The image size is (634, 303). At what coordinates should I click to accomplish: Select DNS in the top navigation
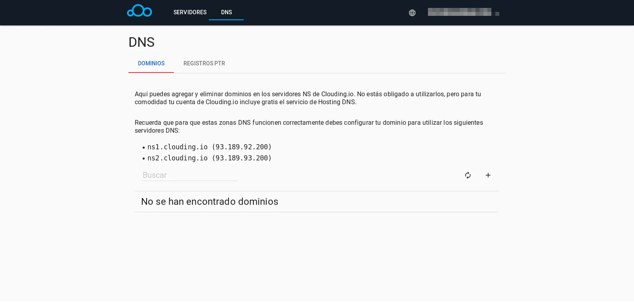pos(226,12)
